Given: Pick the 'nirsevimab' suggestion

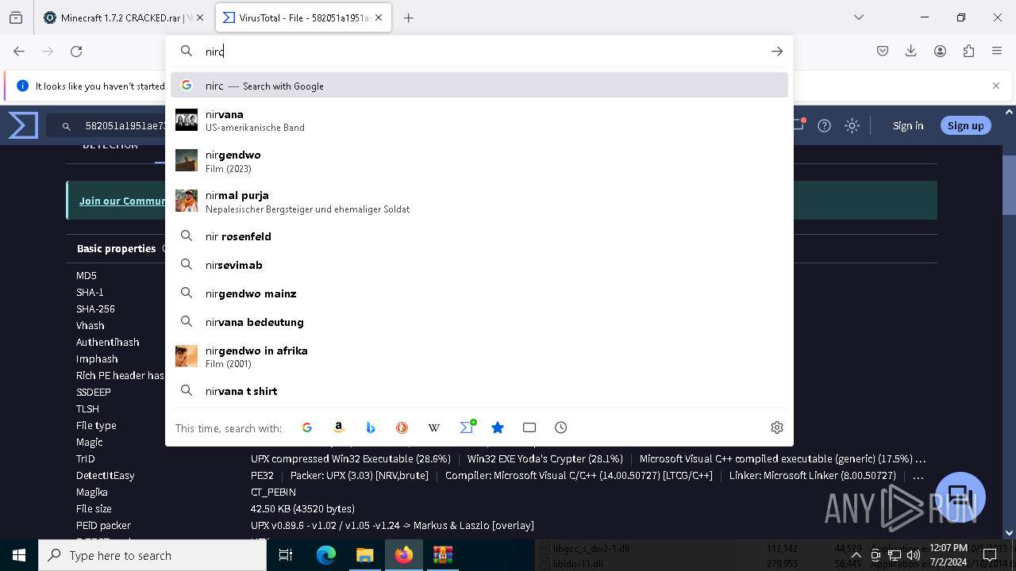Looking at the screenshot, I should pos(479,265).
